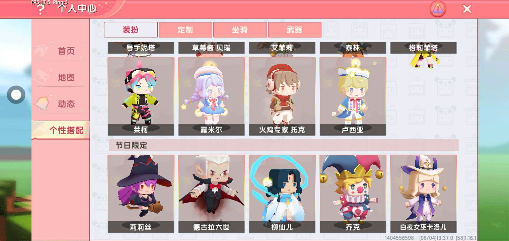This screenshot has height=241, width=509.
Task: Close the 个人中心 panel
Action: pos(467,9)
